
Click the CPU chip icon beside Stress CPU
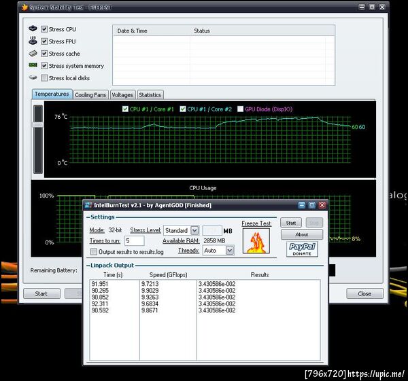(33, 28)
